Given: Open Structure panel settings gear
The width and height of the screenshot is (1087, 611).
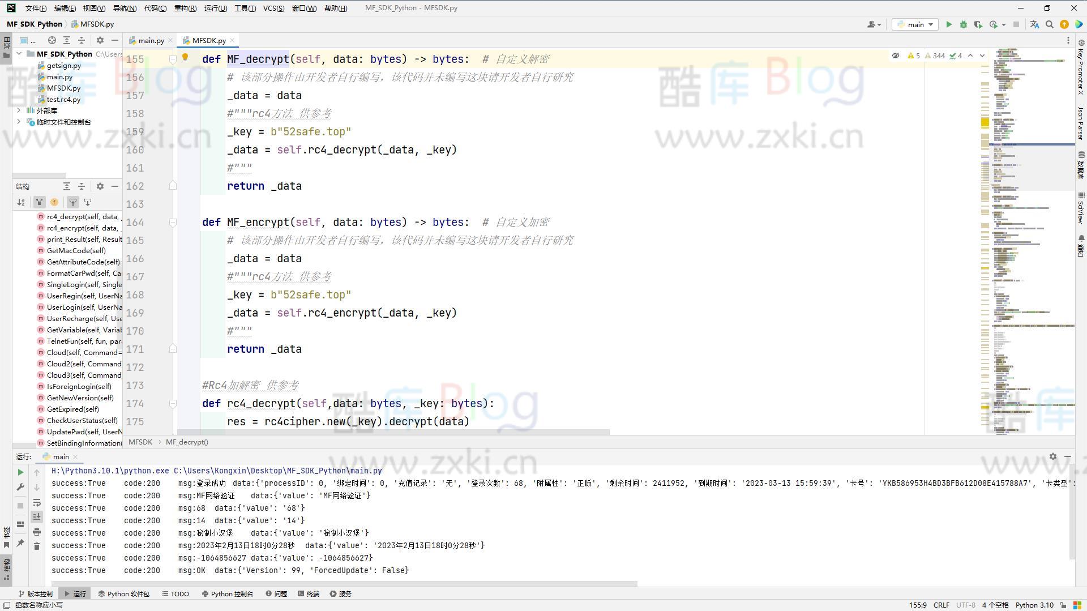Looking at the screenshot, I should tap(100, 186).
